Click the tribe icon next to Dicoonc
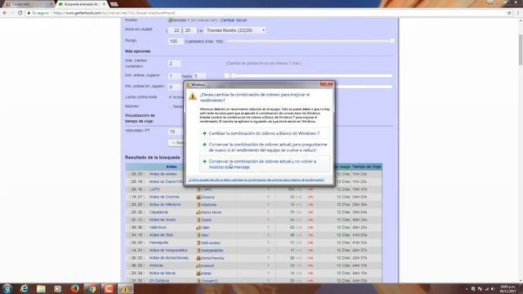This screenshot has height=294, width=523. tap(198, 197)
